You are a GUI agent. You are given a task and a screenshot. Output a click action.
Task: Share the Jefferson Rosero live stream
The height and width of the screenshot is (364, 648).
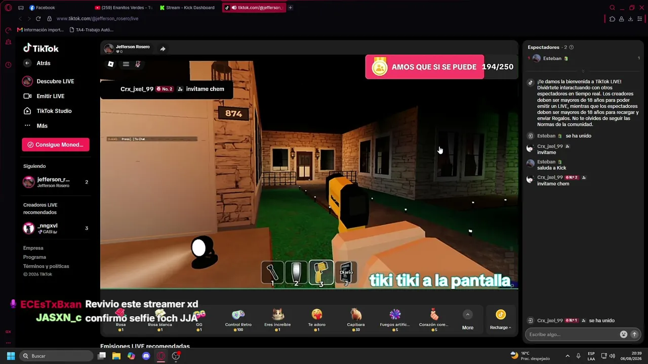tap(163, 49)
